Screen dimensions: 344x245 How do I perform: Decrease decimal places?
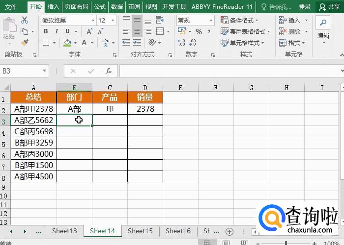(x=193, y=42)
